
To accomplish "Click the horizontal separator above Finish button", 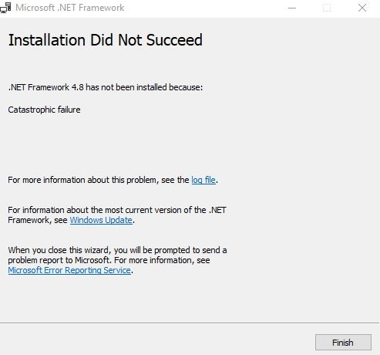I will tap(190, 323).
